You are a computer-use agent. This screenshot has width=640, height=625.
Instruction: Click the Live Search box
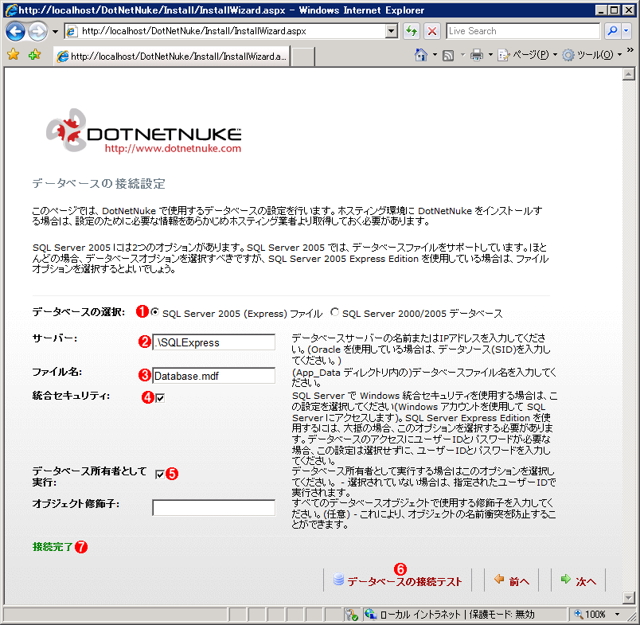tap(523, 31)
